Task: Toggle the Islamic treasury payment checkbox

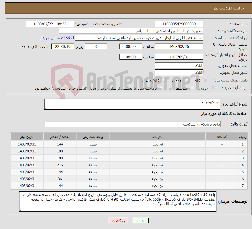Action: 161,88
